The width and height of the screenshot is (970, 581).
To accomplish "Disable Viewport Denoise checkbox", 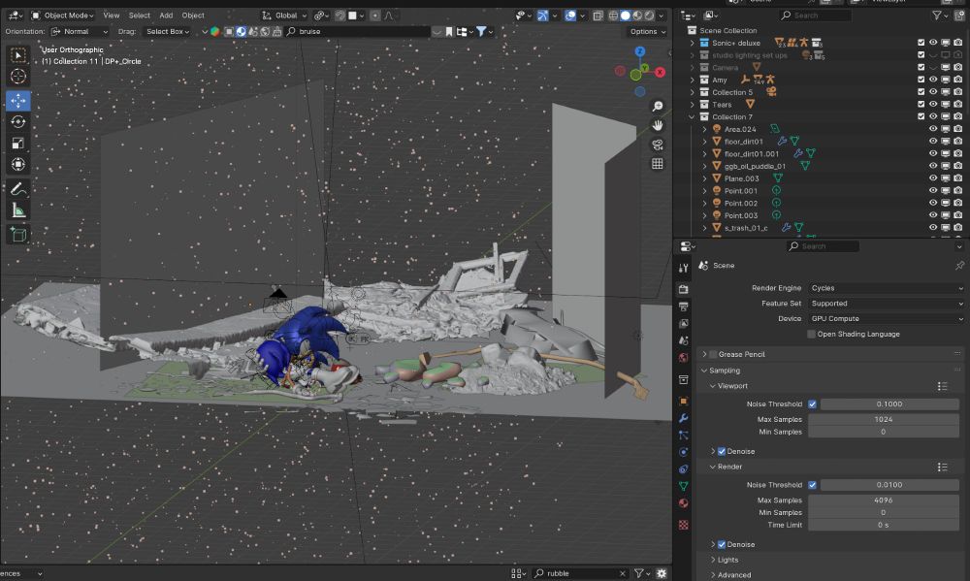I will pos(722,452).
